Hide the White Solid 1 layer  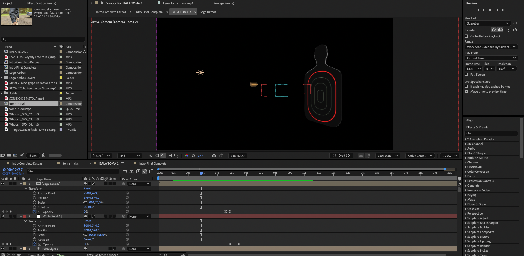(3, 216)
